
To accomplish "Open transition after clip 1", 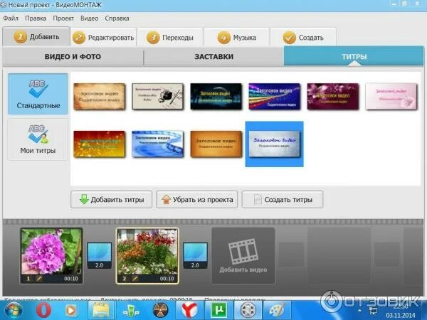I will tap(100, 255).
